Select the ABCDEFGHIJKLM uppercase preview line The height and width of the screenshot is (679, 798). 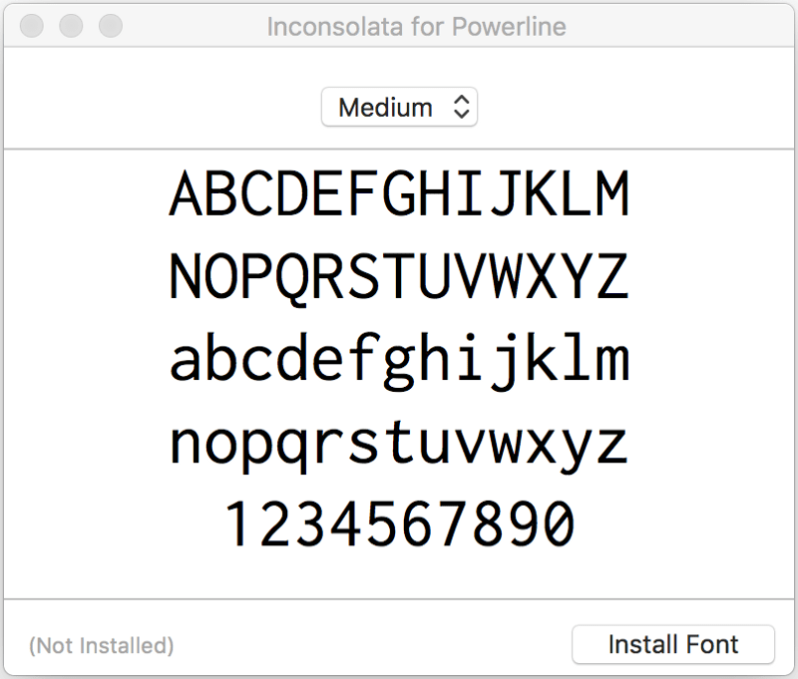click(x=400, y=193)
